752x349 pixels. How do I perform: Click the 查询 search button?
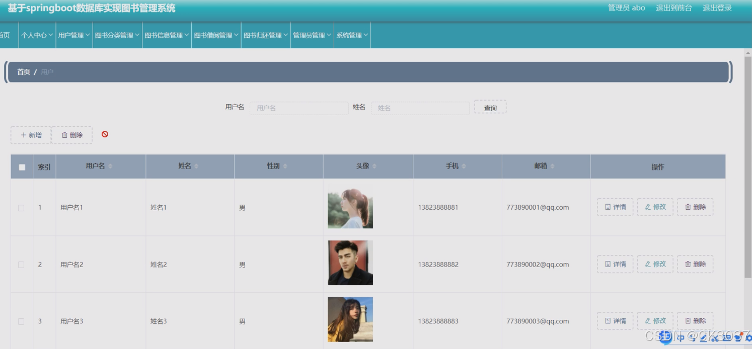coord(490,107)
